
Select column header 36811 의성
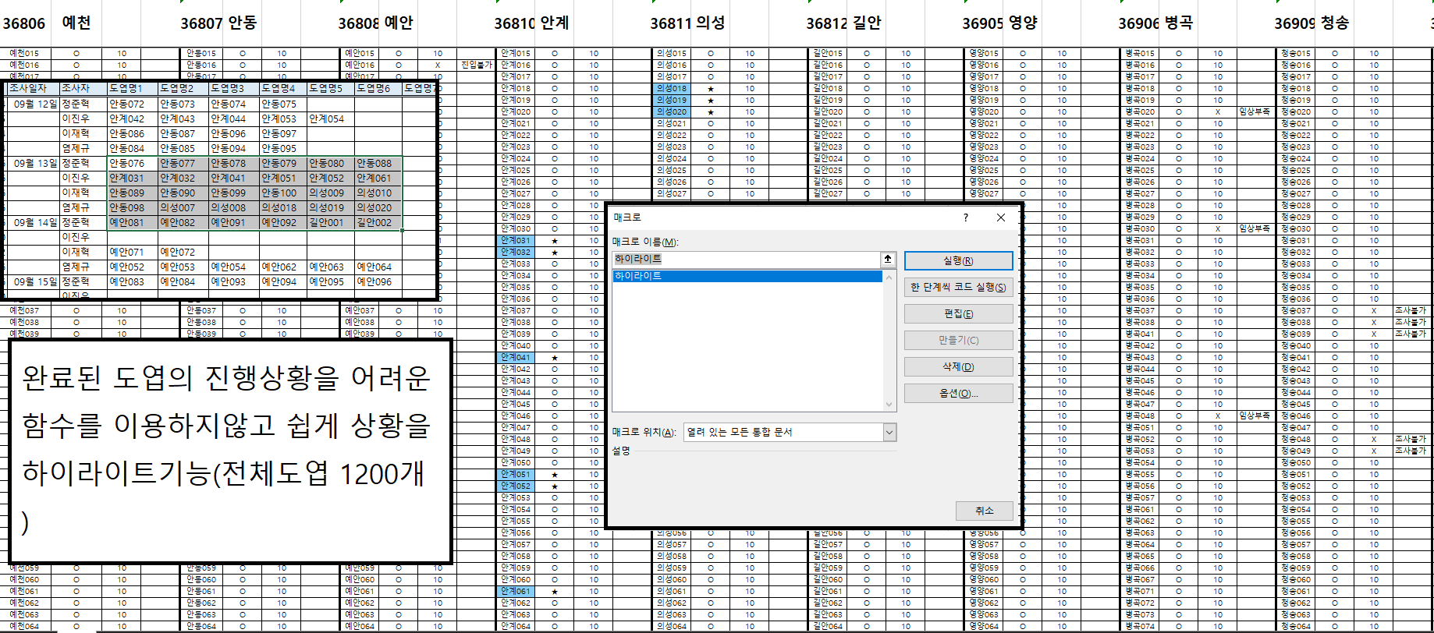tap(687, 23)
